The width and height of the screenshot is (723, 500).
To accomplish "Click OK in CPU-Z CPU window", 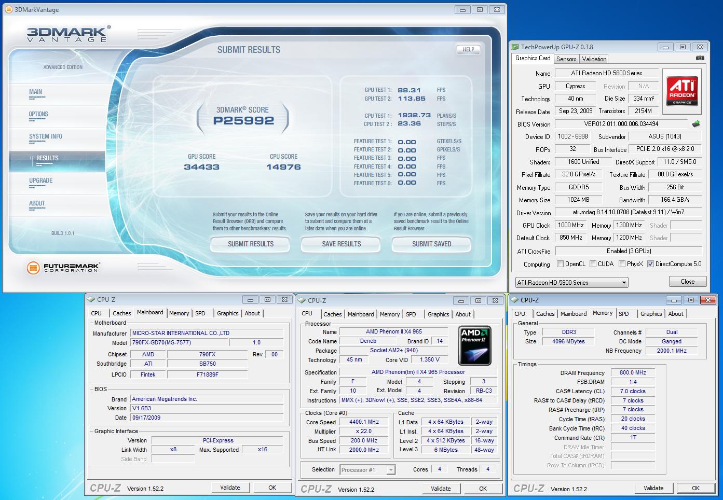I will pos(483,489).
